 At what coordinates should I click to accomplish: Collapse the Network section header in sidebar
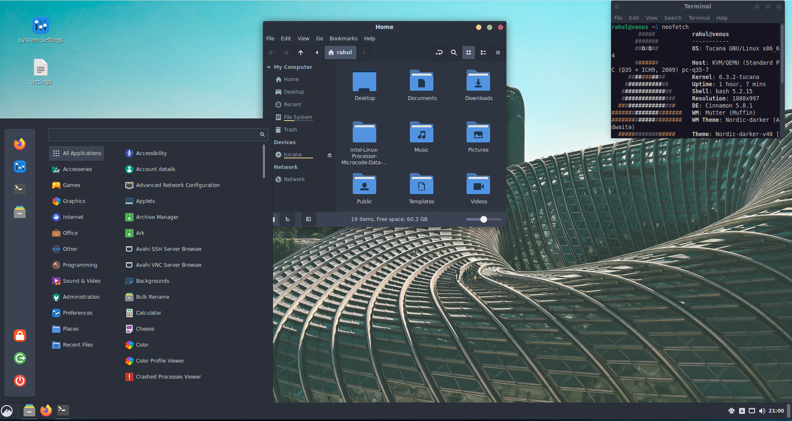(x=286, y=167)
